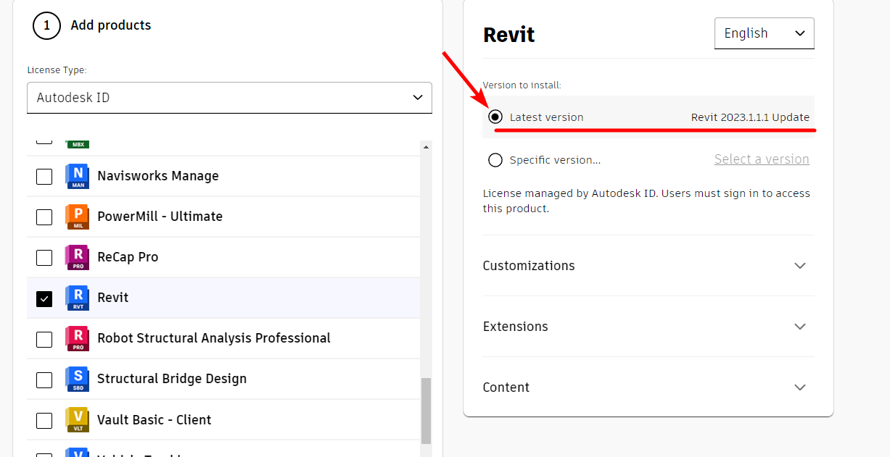
Task: Choose the Specific version radio option
Action: [495, 160]
